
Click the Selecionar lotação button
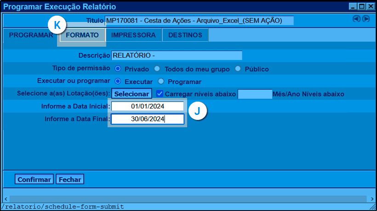131,94
